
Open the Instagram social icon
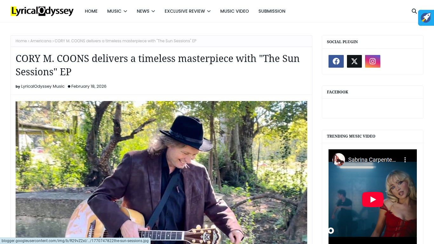coord(373,61)
